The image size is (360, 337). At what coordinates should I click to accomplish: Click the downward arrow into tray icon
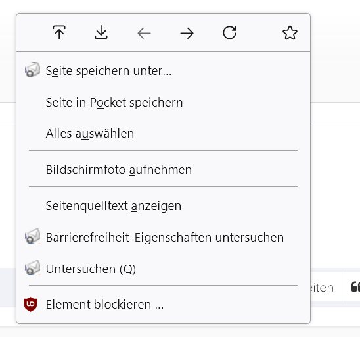[x=101, y=32]
